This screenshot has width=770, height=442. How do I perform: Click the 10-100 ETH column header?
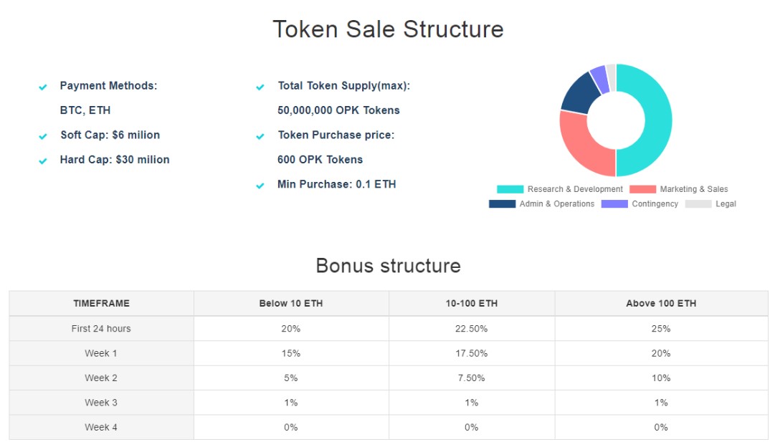pos(472,303)
